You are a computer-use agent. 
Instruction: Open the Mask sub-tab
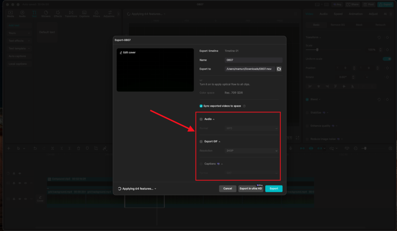[x=359, y=25]
